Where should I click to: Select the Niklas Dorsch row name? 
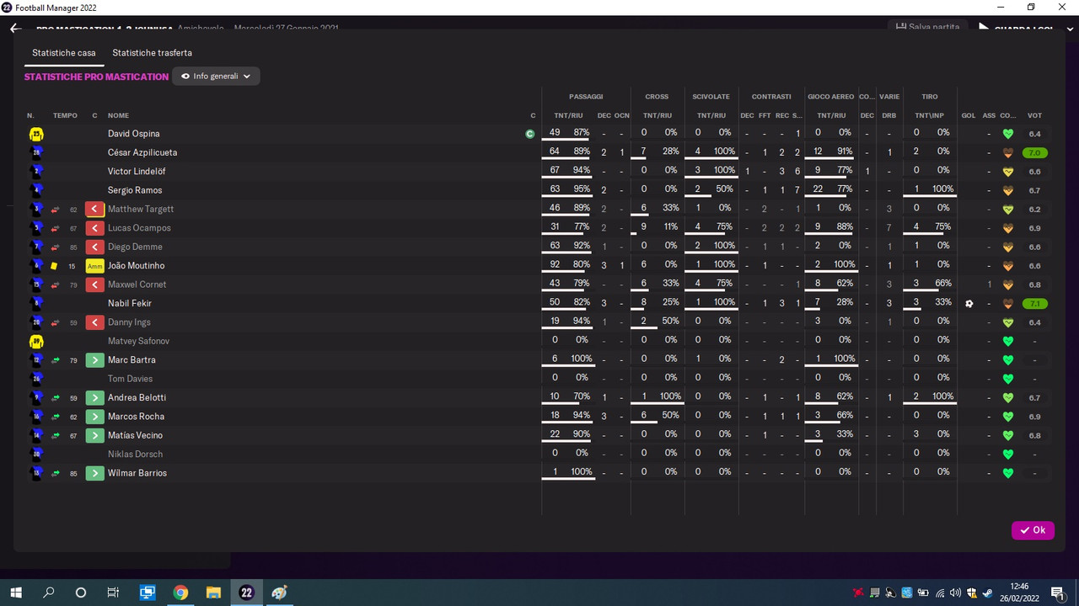[x=135, y=454]
